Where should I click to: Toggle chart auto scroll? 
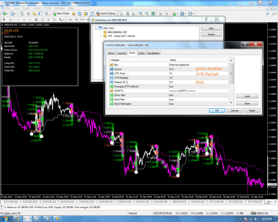click(x=161, y=14)
